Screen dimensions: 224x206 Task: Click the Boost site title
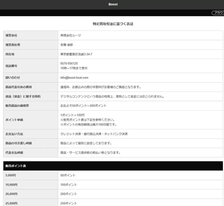tap(113, 4)
